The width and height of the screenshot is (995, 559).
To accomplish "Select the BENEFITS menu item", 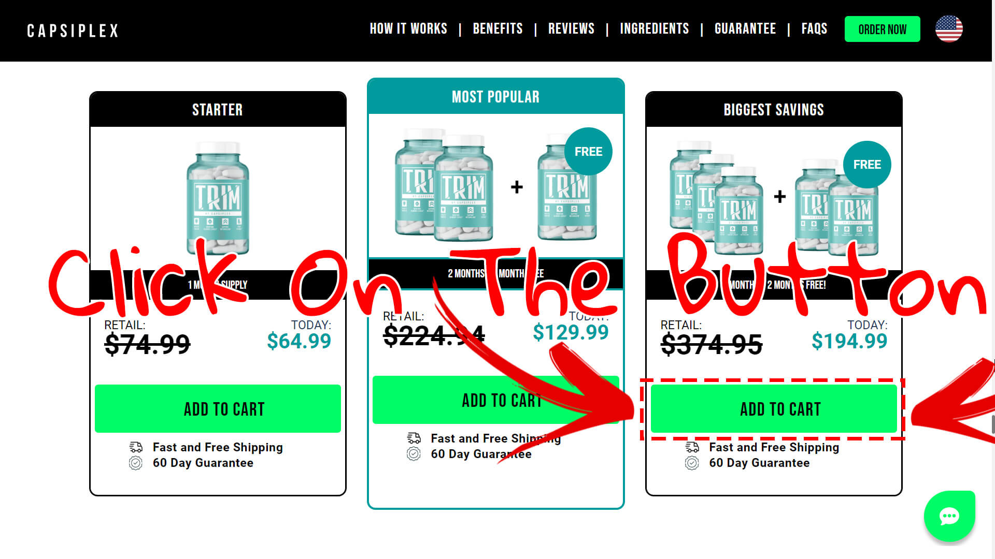I will [x=498, y=28].
